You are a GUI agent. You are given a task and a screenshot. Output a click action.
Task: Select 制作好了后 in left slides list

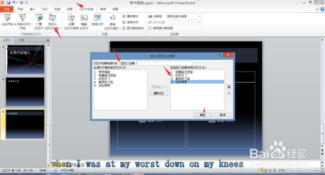[x=106, y=82]
